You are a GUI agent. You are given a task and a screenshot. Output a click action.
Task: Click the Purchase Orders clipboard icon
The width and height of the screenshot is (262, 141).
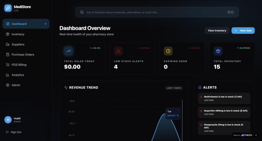[7, 54]
